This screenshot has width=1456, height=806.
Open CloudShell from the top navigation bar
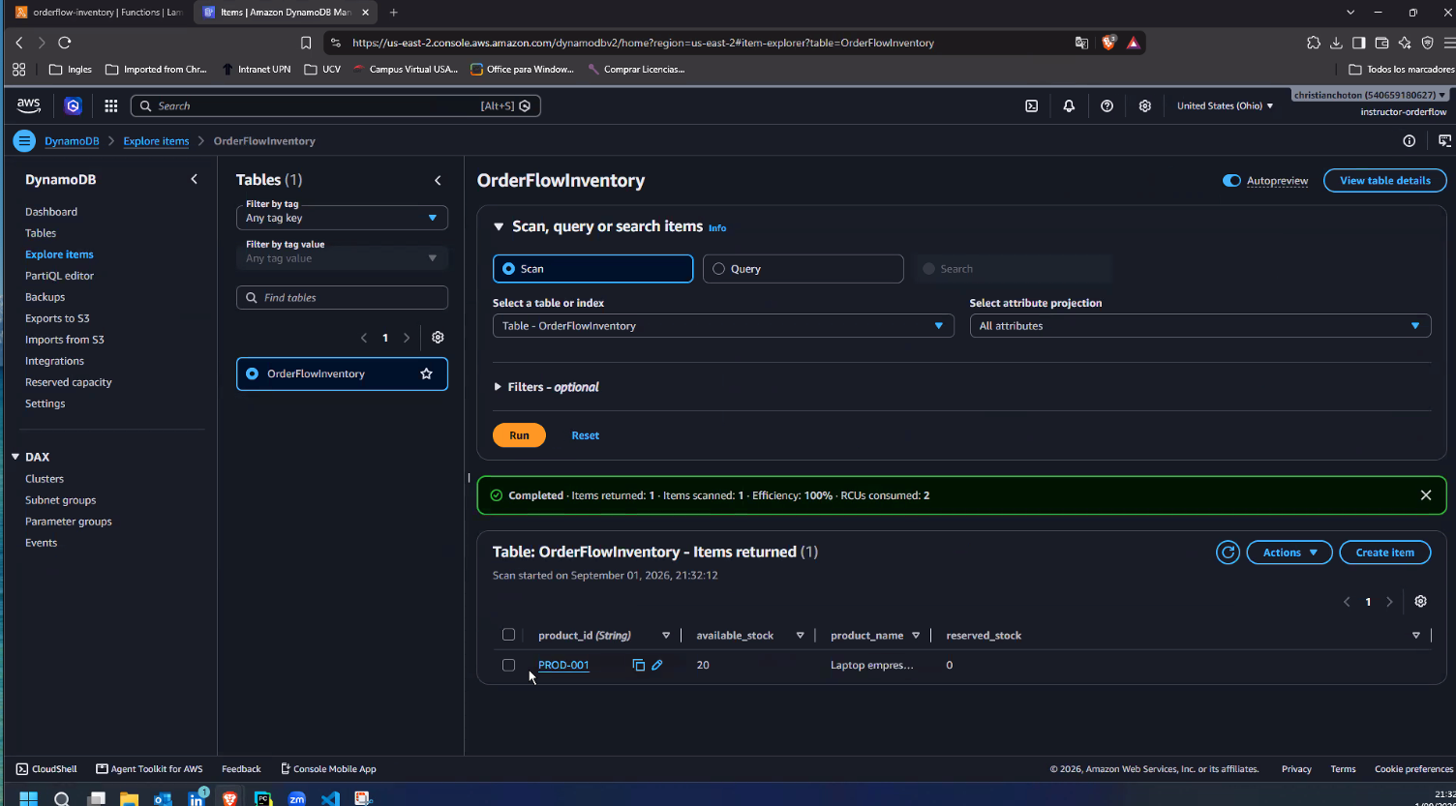tap(1032, 106)
